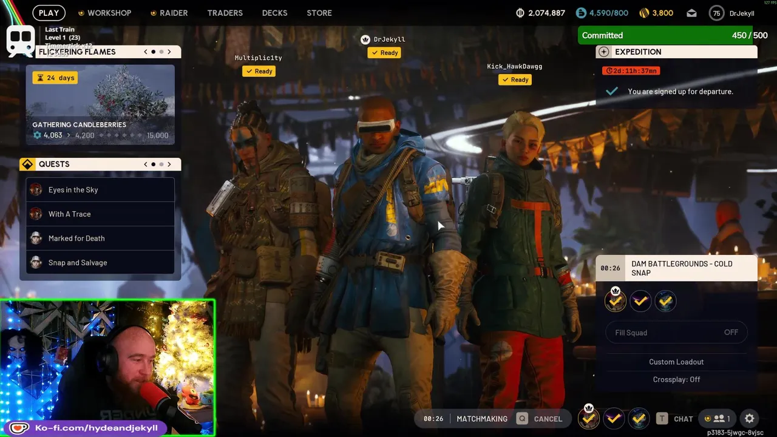Screen dimensions: 777x437
Task: Open the DECKS tab
Action: coord(274,13)
